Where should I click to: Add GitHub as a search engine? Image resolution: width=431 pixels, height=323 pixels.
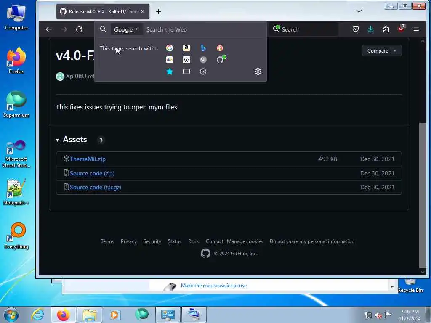point(221,59)
